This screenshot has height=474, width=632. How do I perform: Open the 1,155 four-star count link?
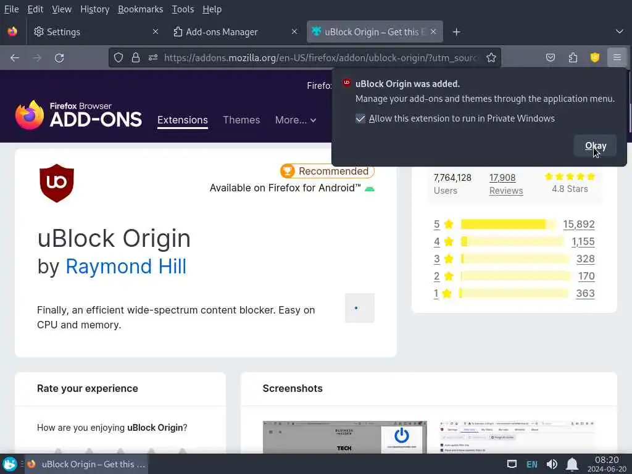pos(583,241)
